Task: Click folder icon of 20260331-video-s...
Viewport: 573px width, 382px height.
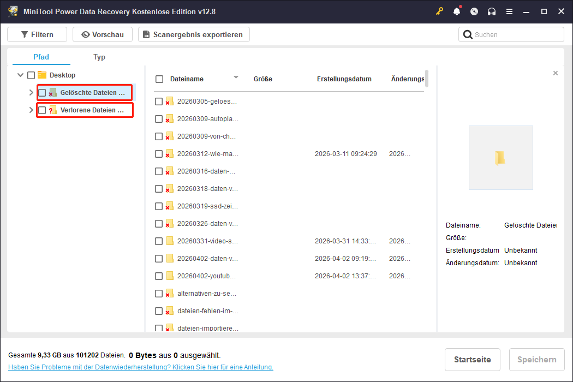Action: click(x=170, y=241)
